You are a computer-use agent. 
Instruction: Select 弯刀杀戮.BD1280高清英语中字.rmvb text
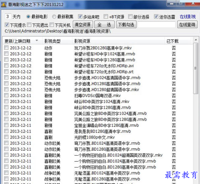107,149
